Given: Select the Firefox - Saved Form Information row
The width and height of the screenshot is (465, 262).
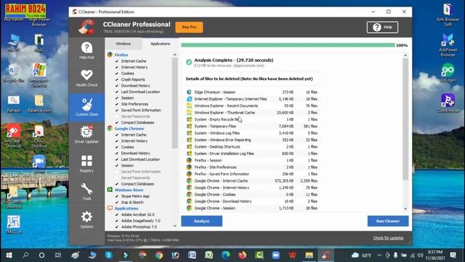Looking at the screenshot, I should tap(252, 174).
